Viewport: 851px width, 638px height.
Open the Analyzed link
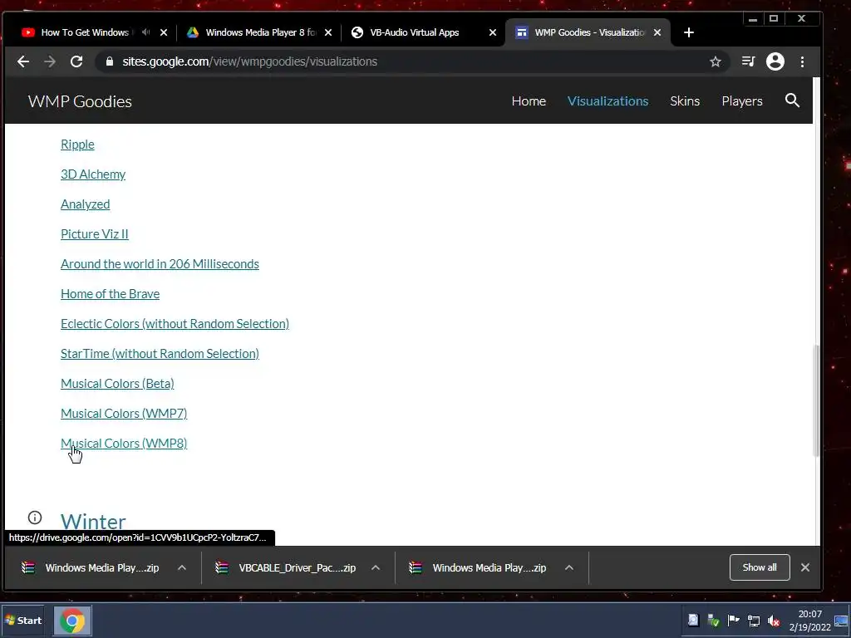[86, 204]
